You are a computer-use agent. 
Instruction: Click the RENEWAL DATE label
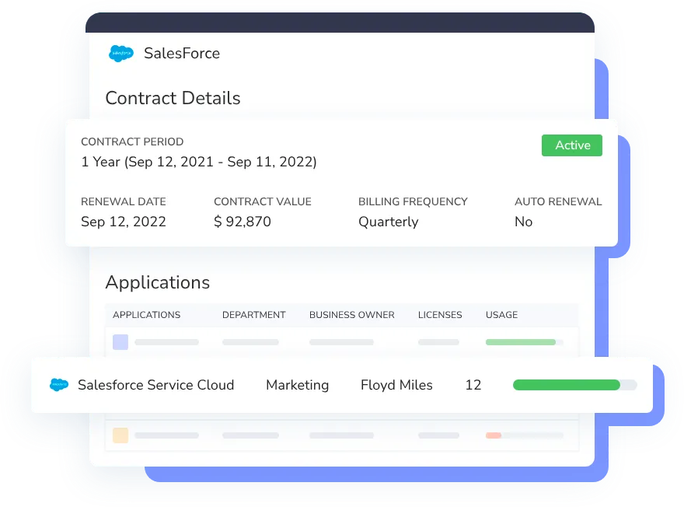click(124, 201)
